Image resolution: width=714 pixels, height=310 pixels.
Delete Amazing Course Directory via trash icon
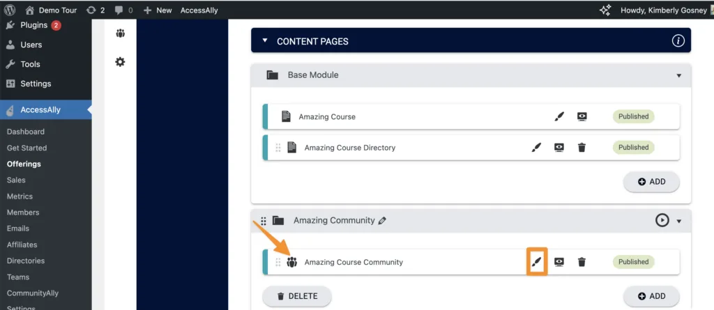click(x=582, y=148)
